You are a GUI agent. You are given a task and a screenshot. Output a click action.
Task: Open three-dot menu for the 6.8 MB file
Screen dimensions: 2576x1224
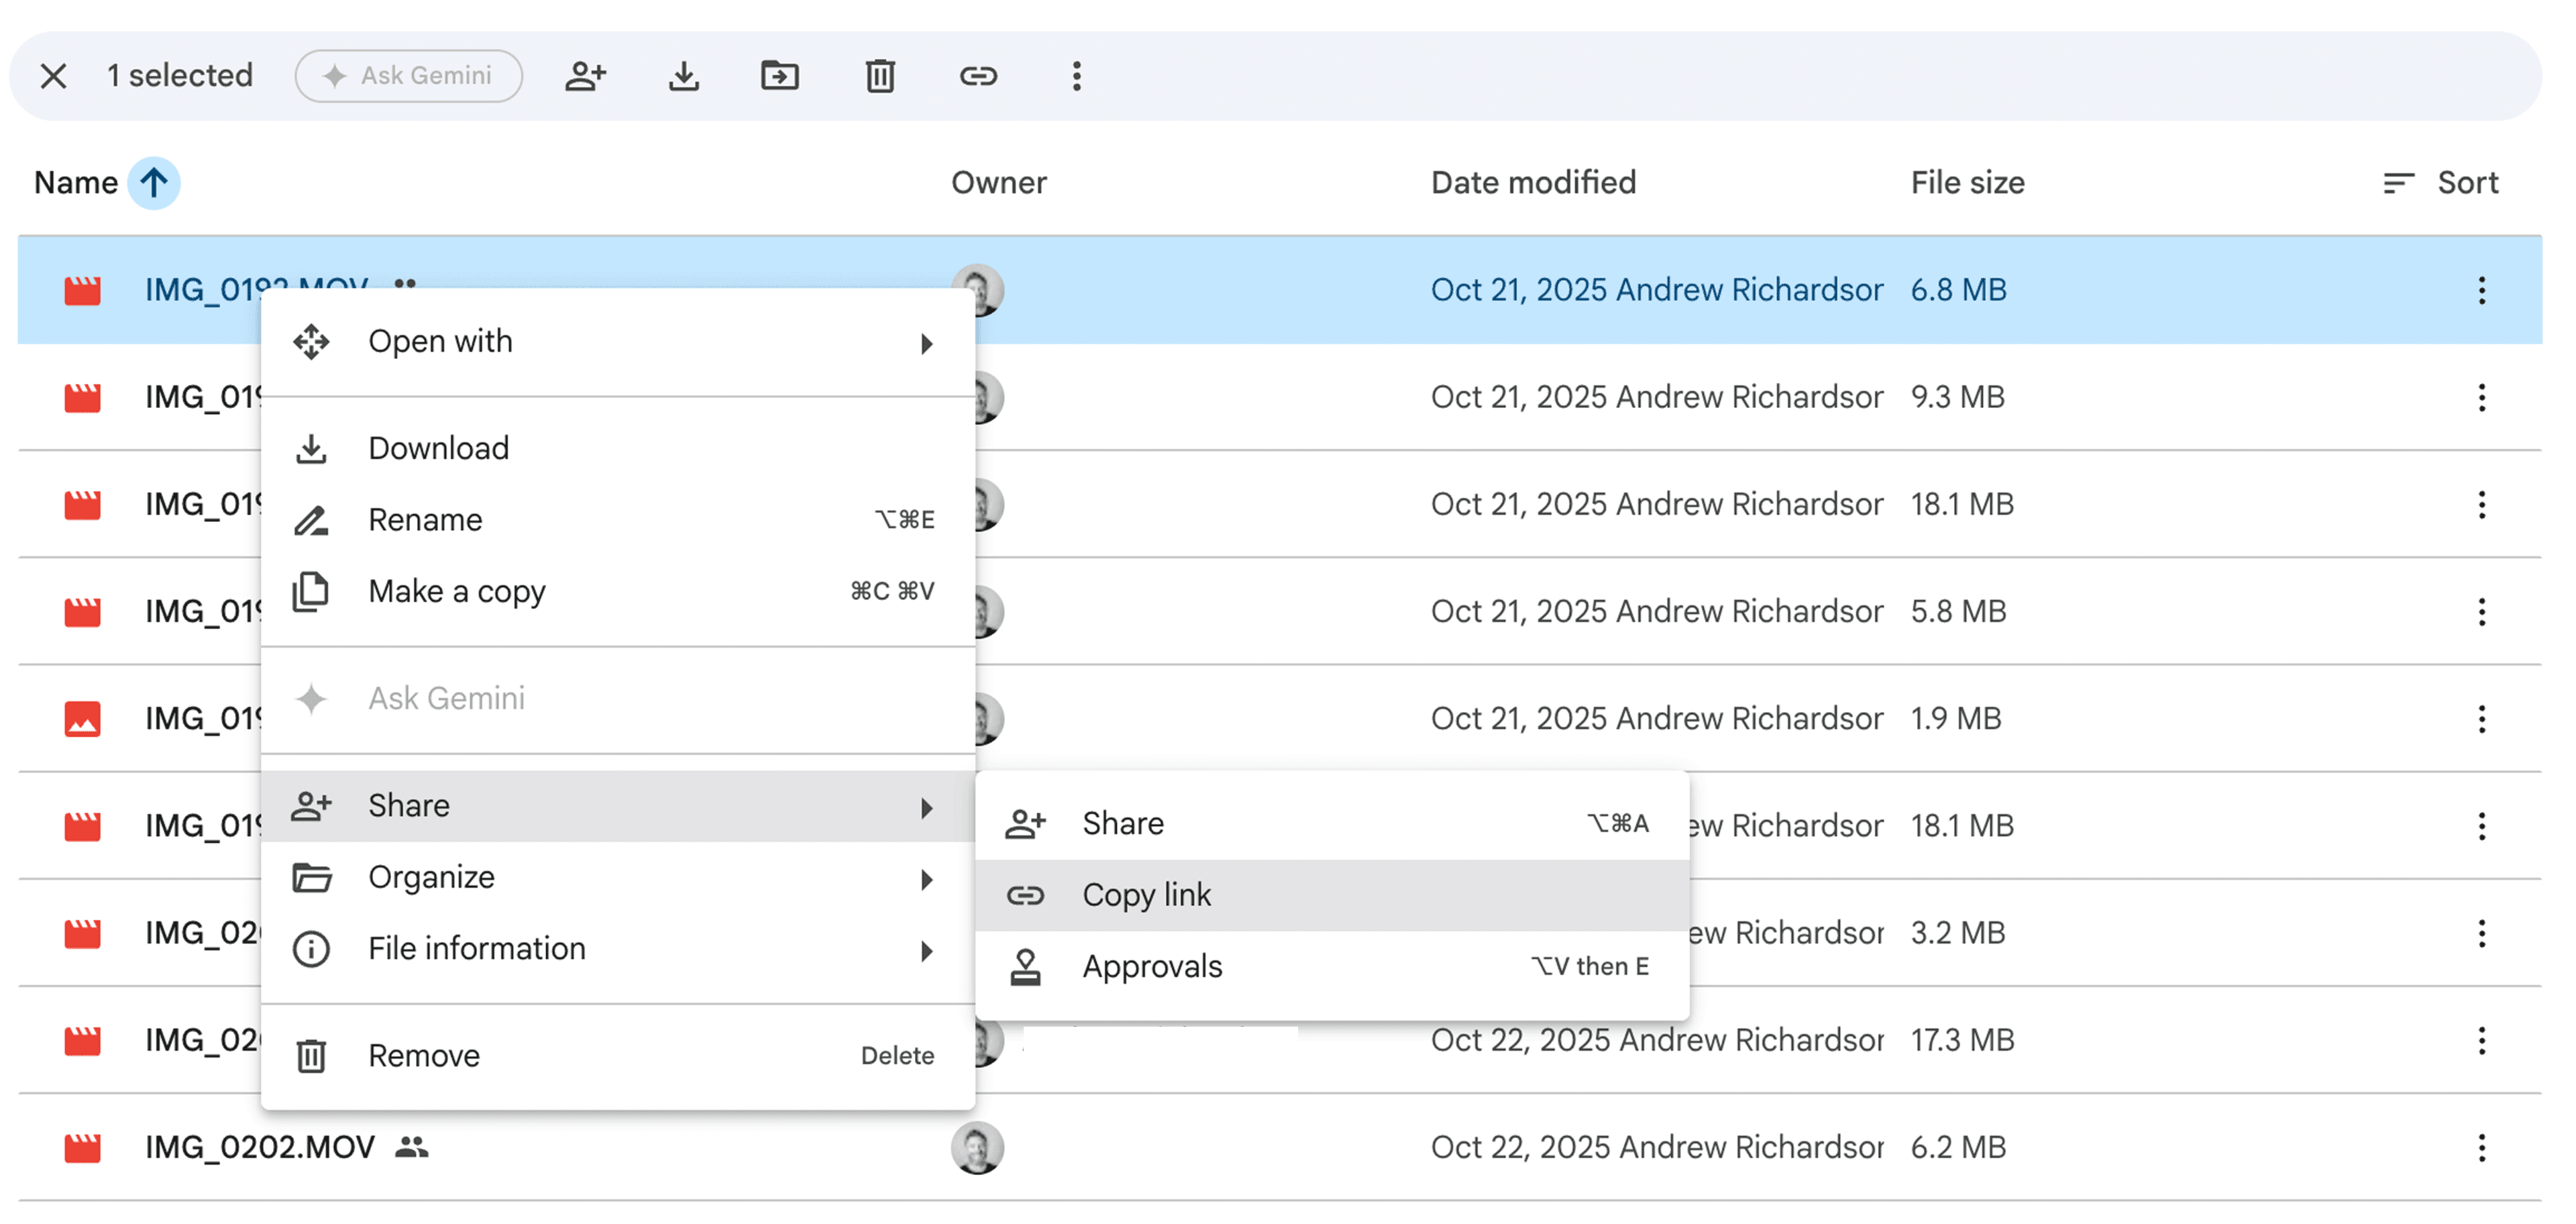point(2481,291)
